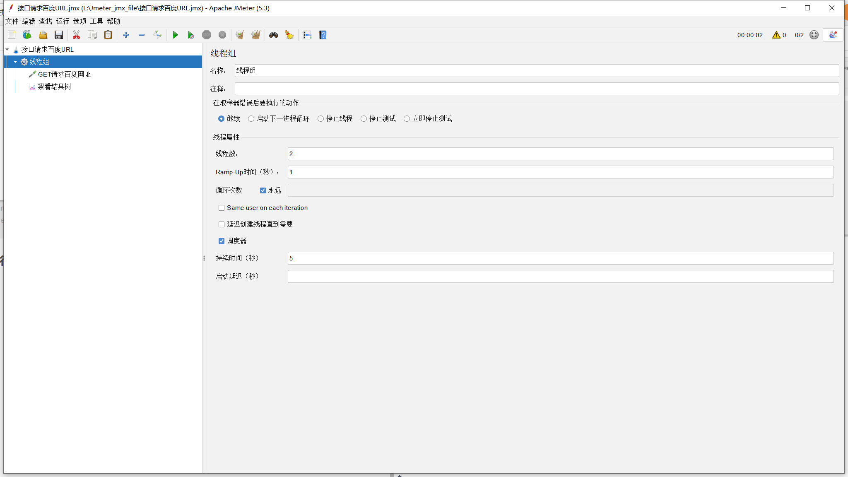Open the 选项 menu
Image resolution: width=848 pixels, height=477 pixels.
79,21
